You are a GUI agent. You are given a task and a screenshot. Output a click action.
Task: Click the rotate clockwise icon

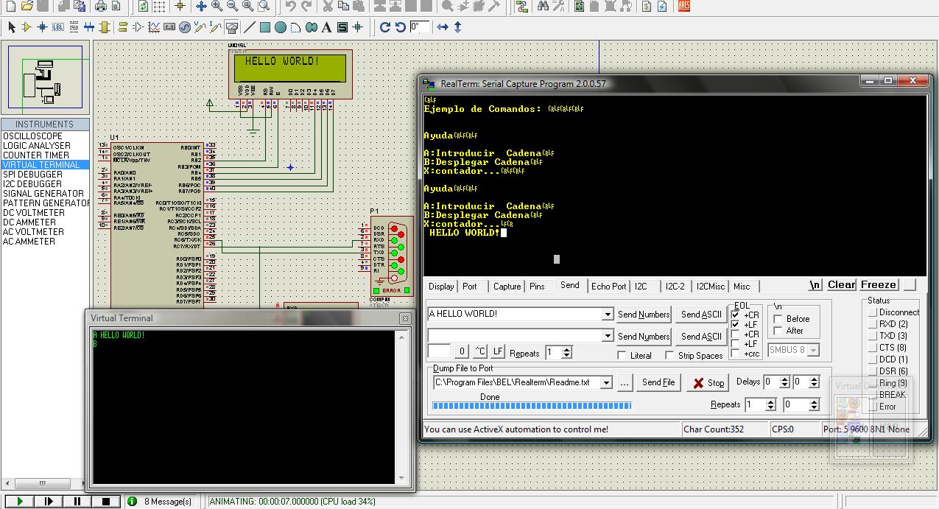click(384, 27)
